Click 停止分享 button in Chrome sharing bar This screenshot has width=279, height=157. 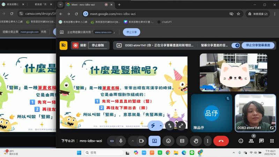(131, 32)
